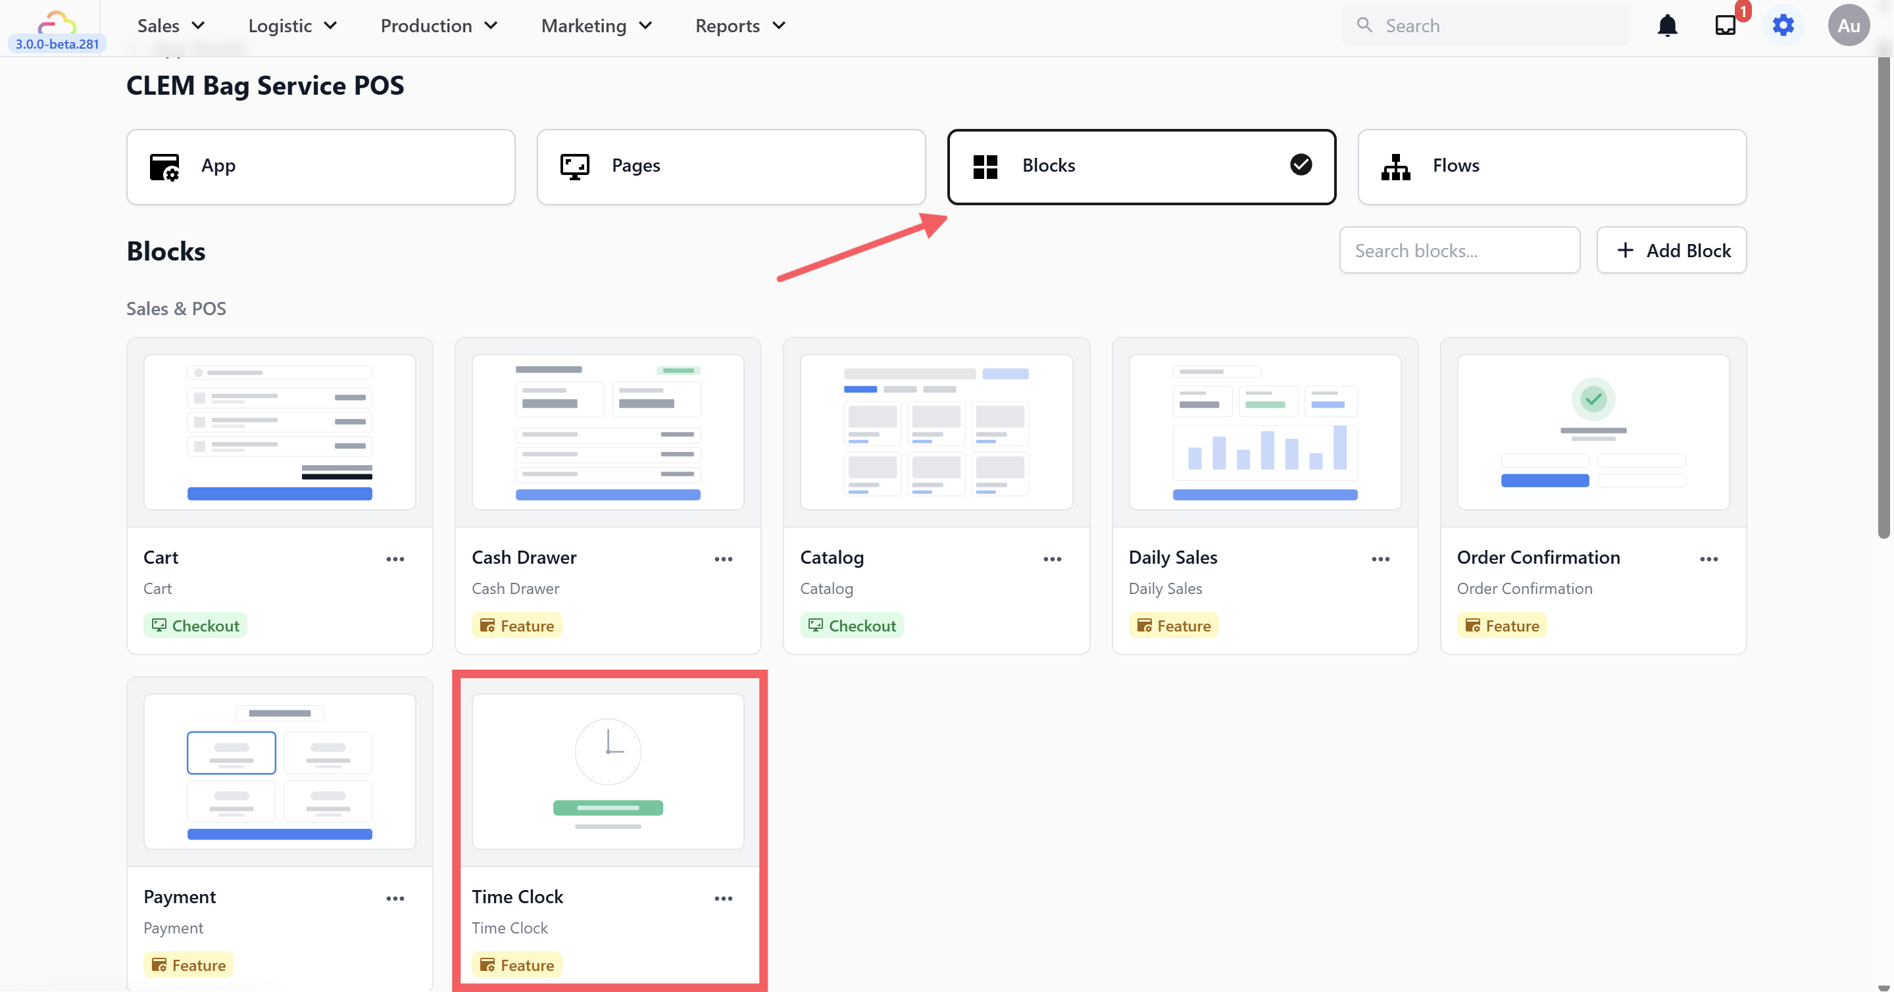1894x992 pixels.
Task: Switch to the Pages tab
Action: (x=731, y=166)
